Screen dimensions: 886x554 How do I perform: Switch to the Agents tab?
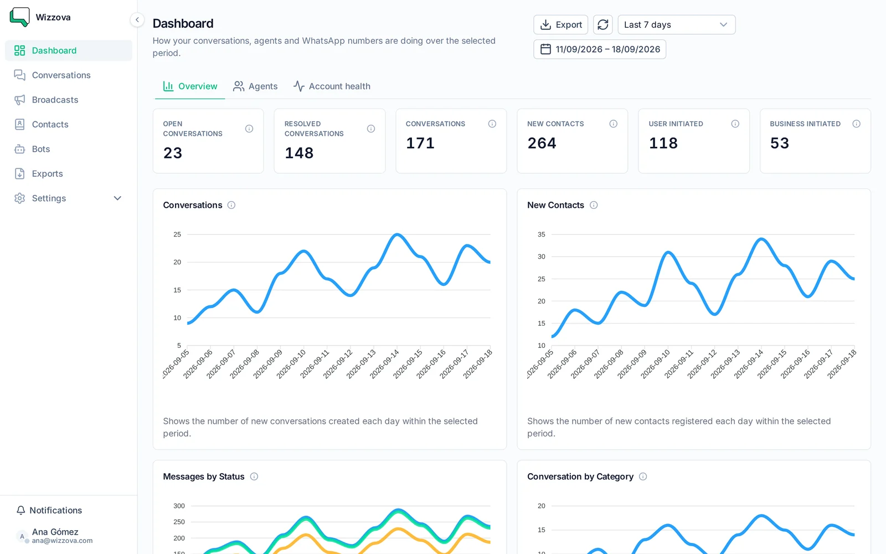255,86
